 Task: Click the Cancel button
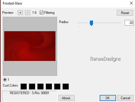125,98
